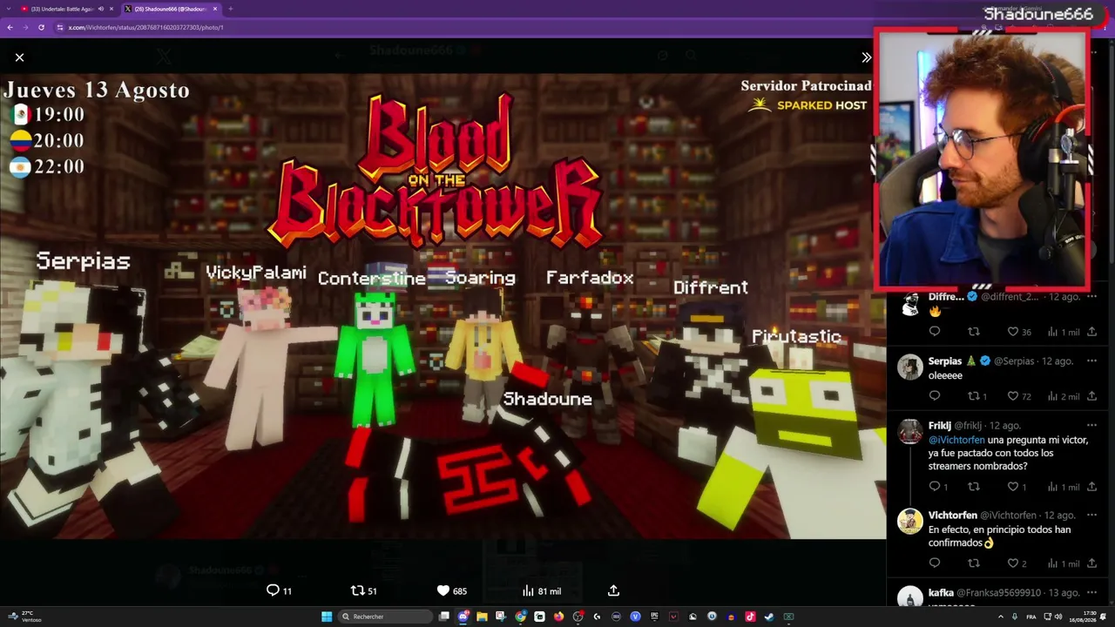Close the Shadoune666 X tab
Image resolution: width=1115 pixels, height=627 pixels.
coord(215,9)
